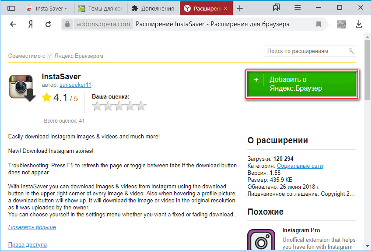Open author sunseeker11 profile link
The image size is (372, 251).
(75, 85)
